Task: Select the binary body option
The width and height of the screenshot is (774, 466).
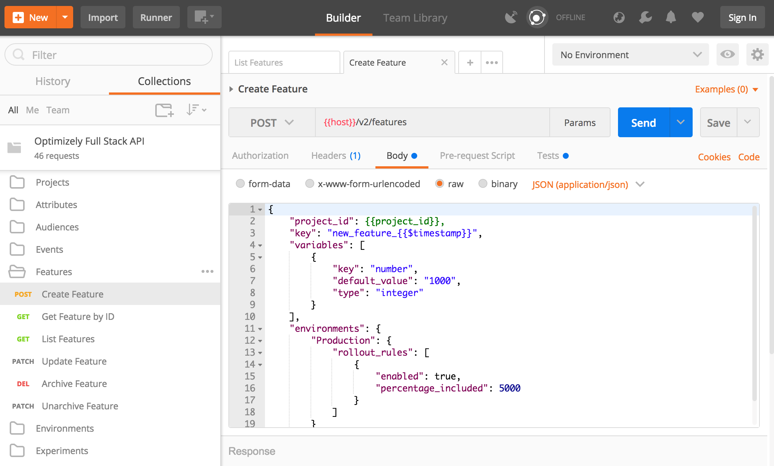Action: [x=483, y=184]
